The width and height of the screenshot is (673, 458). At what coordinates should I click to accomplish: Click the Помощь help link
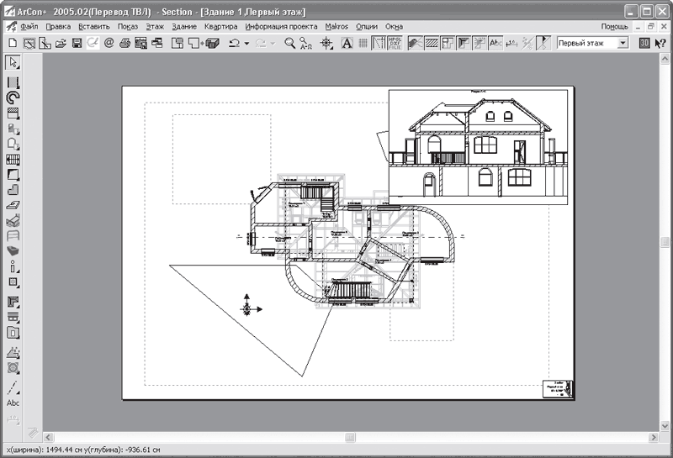[x=614, y=27]
